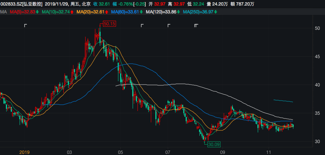Screen dimensions: 325x155
Task: Click the date 2019/11/29 in the header
Action: [x=56, y=4]
